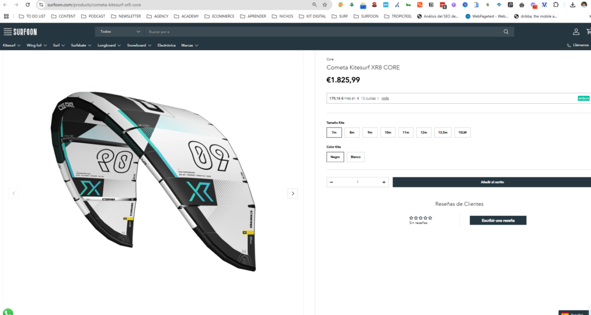Open the user account icon
Image resolution: width=591 pixels, height=315 pixels.
575,32
